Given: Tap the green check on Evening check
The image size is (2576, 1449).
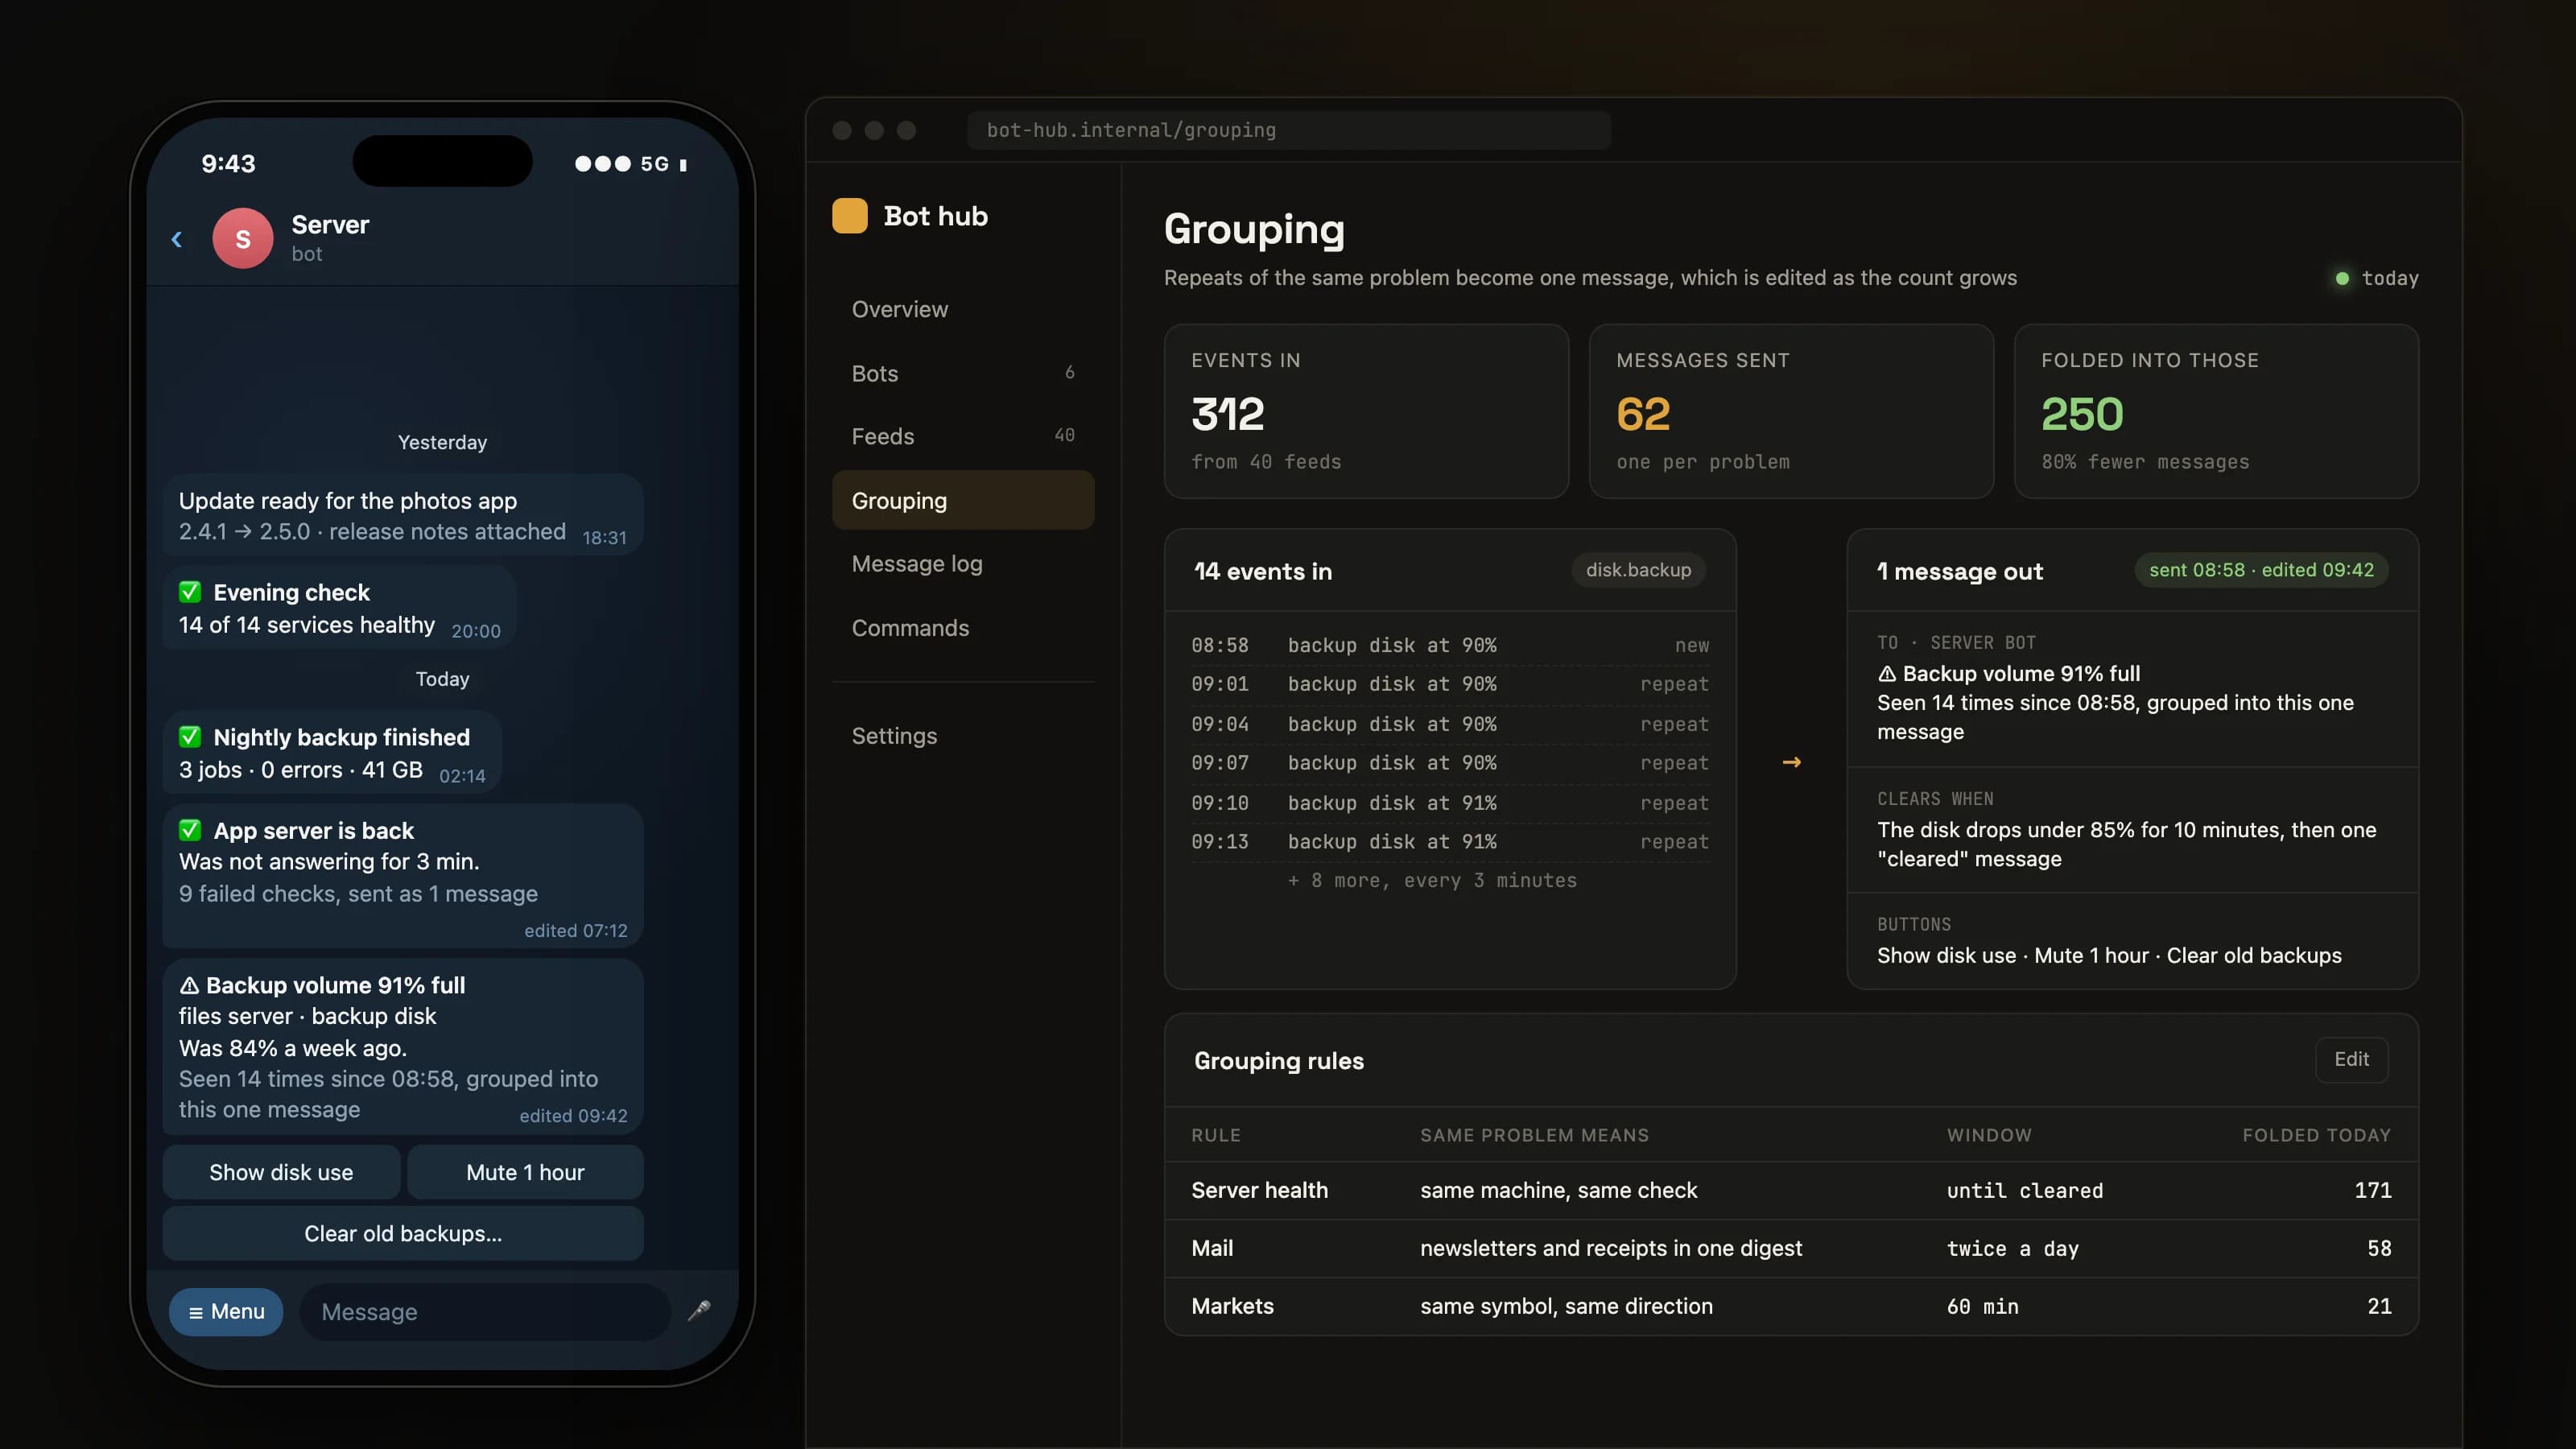Looking at the screenshot, I should tap(190, 592).
